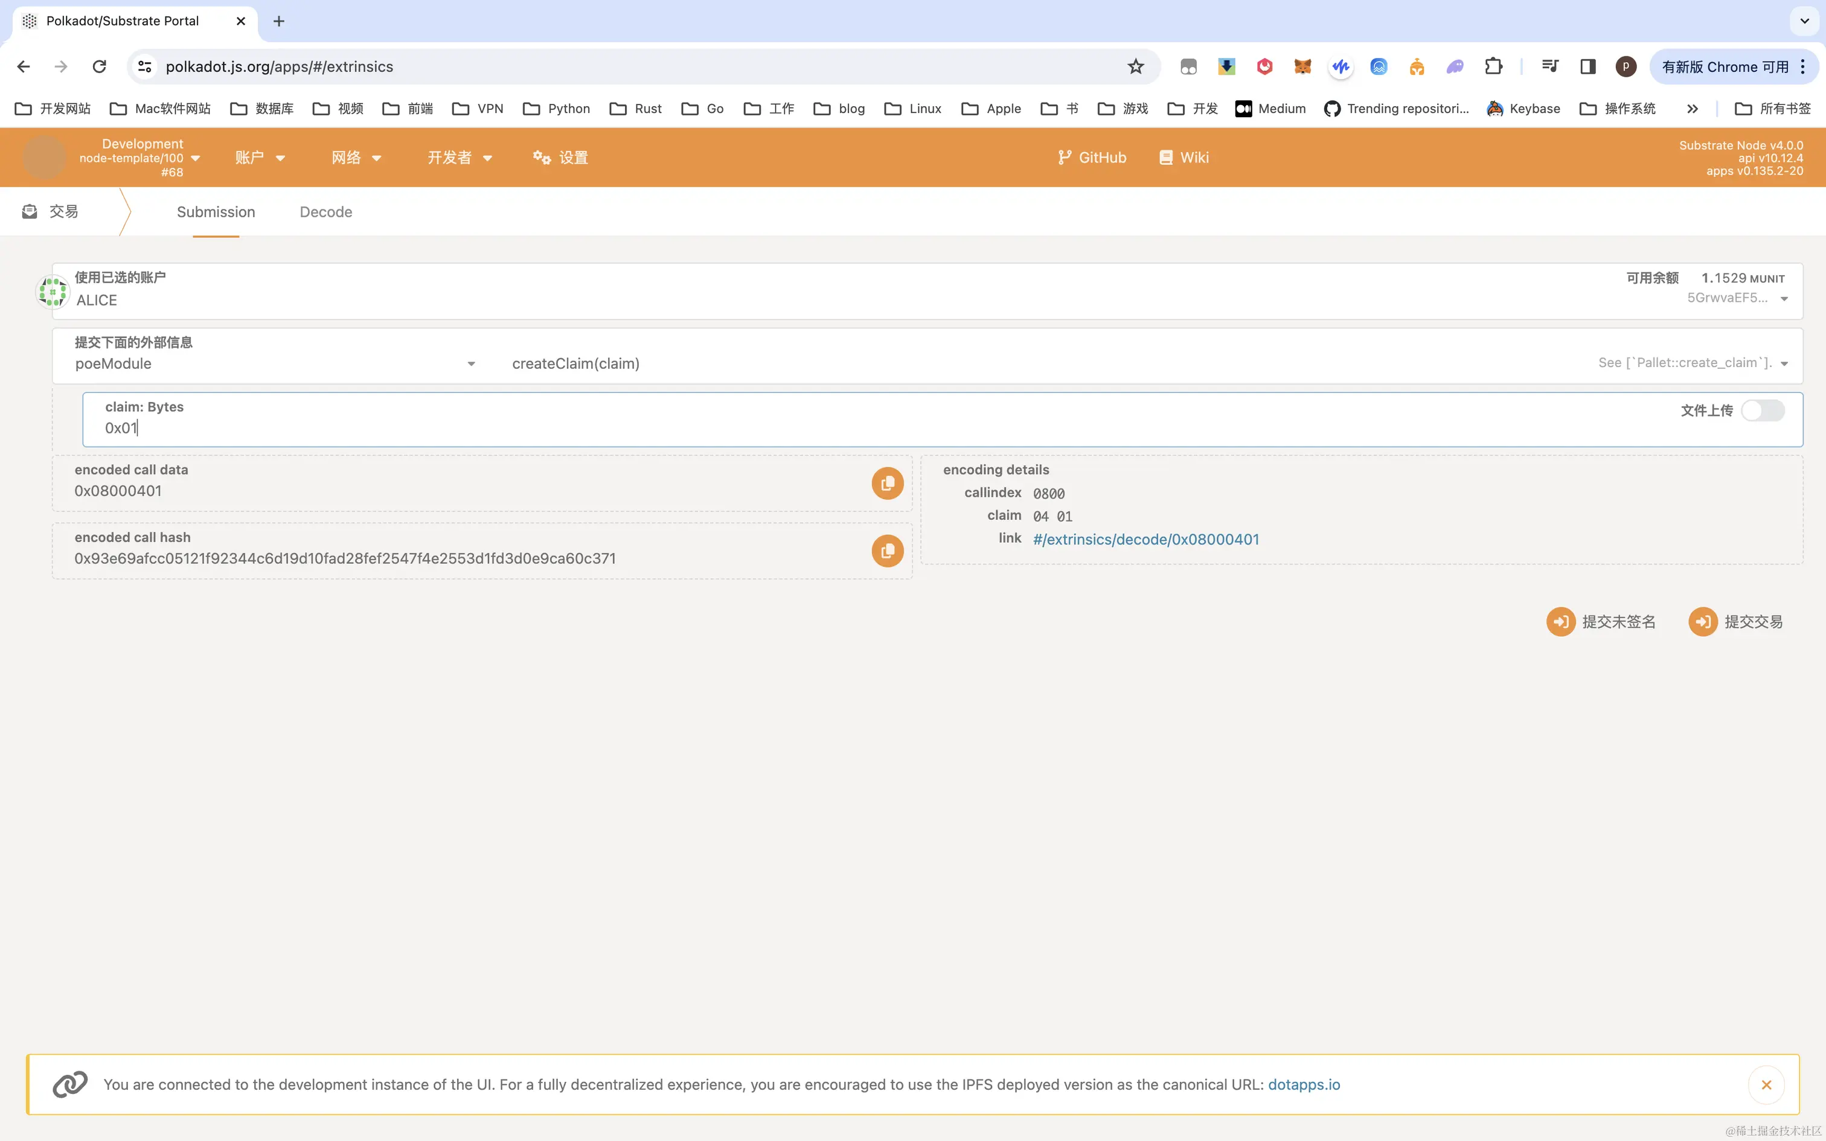Switch to the Decode tab
This screenshot has height=1141, width=1826.
click(x=325, y=212)
